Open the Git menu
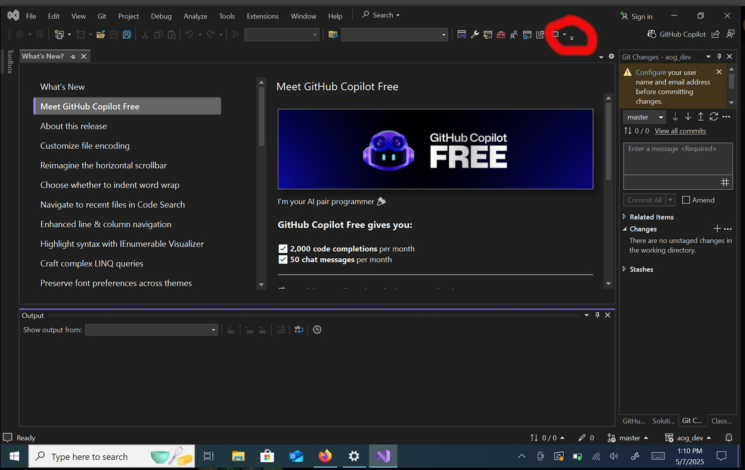Image resolution: width=745 pixels, height=470 pixels. (x=102, y=16)
